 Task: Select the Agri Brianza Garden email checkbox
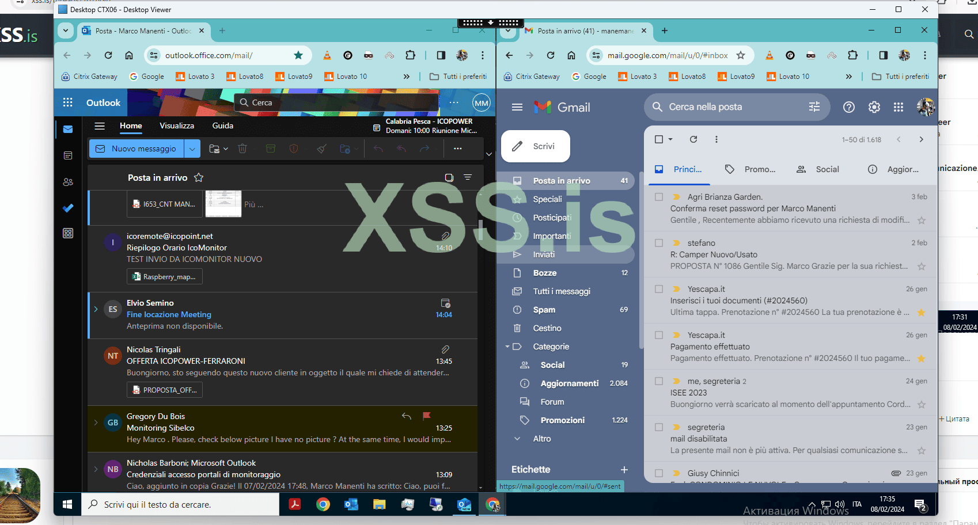(659, 197)
